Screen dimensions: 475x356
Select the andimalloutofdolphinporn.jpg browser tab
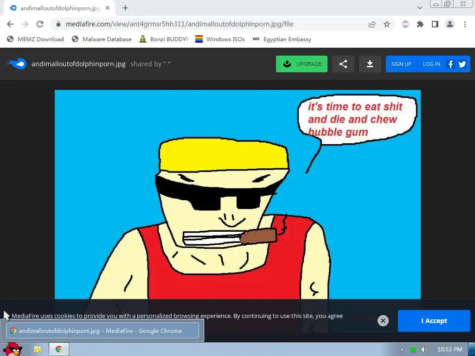[59, 8]
